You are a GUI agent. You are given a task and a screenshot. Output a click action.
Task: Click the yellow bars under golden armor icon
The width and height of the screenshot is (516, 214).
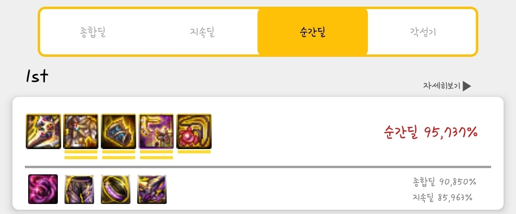click(x=81, y=155)
